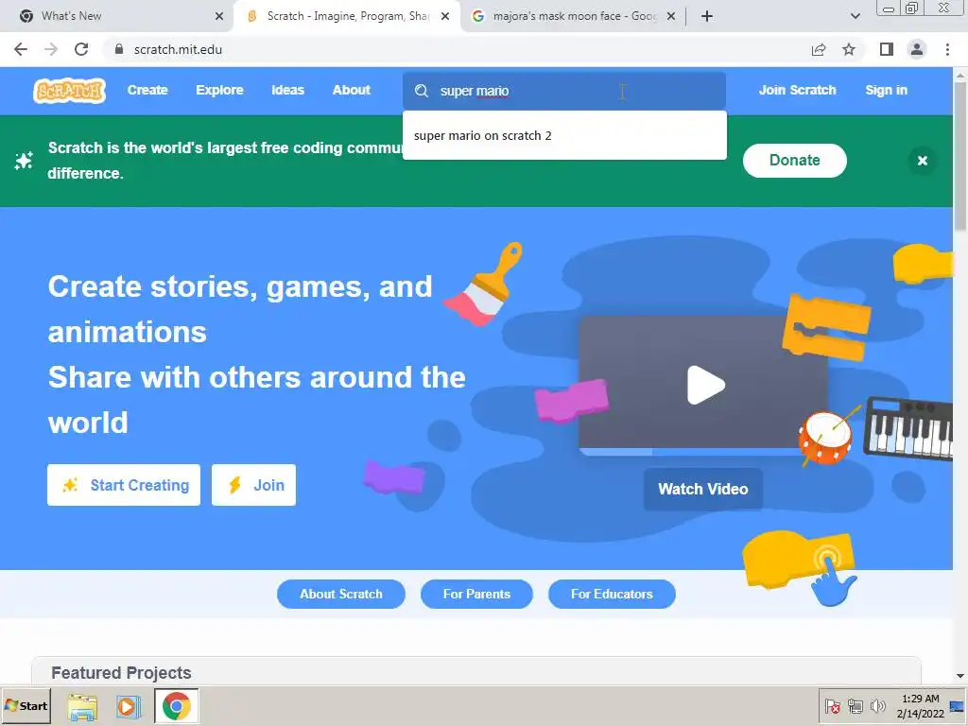Image resolution: width=968 pixels, height=726 pixels.
Task: Open the browser side panel icon
Action: [x=887, y=49]
